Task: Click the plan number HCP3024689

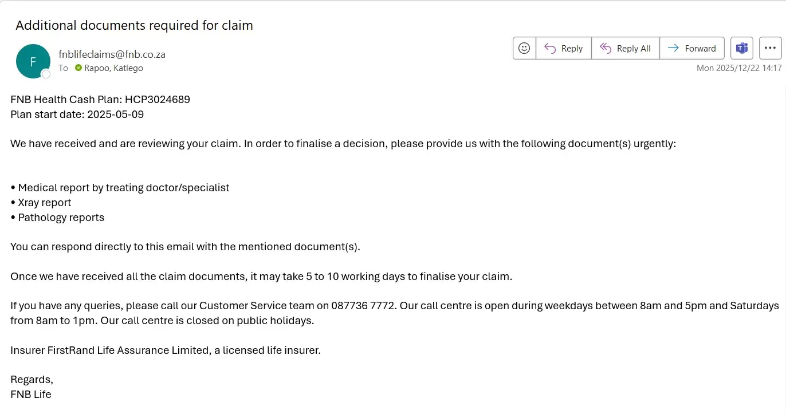Action: click(158, 100)
